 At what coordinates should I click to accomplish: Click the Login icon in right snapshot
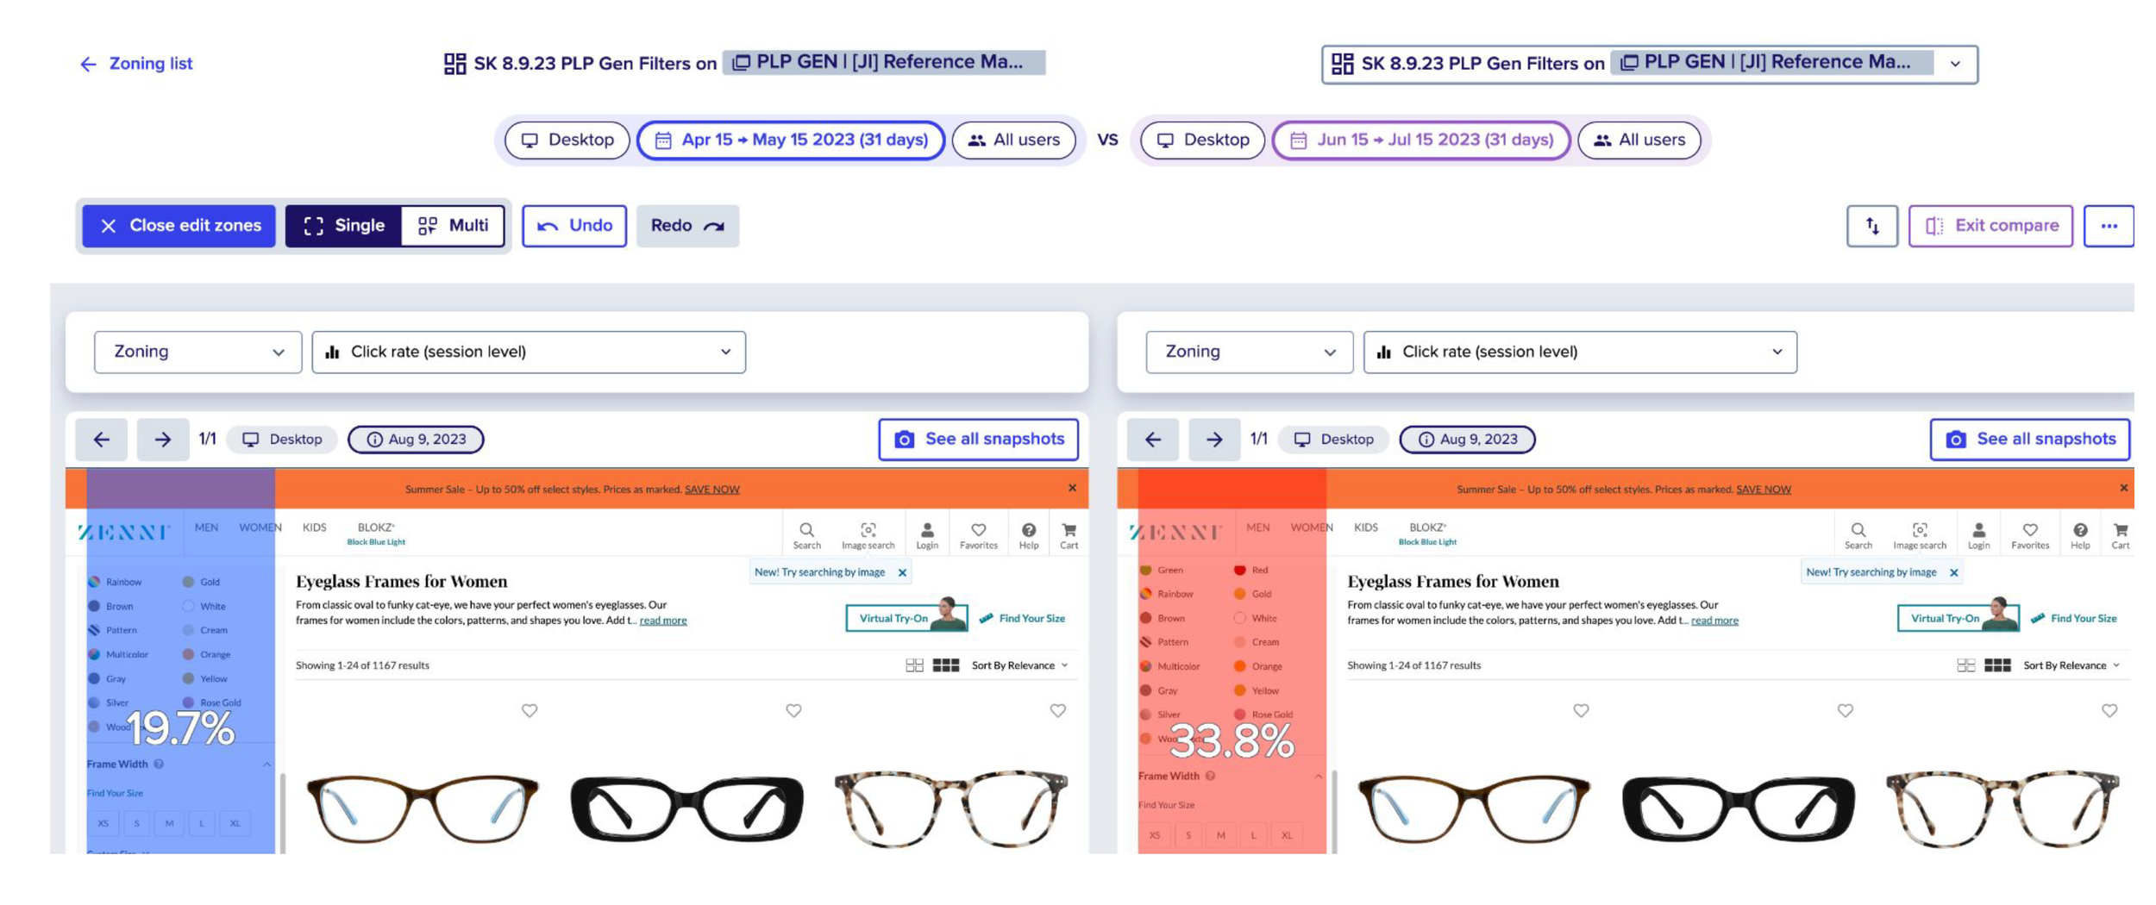pyautogui.click(x=1978, y=535)
